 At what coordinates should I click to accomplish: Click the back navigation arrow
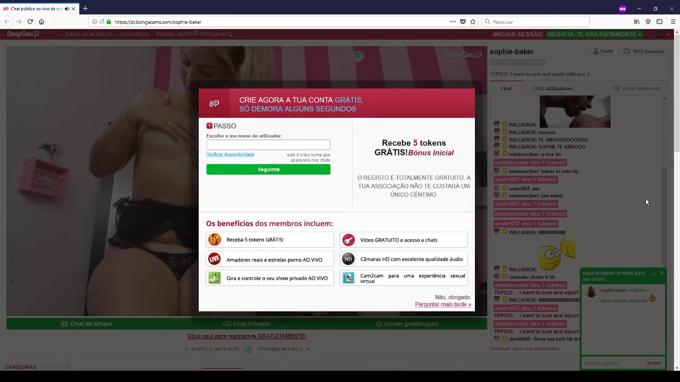pos(7,22)
